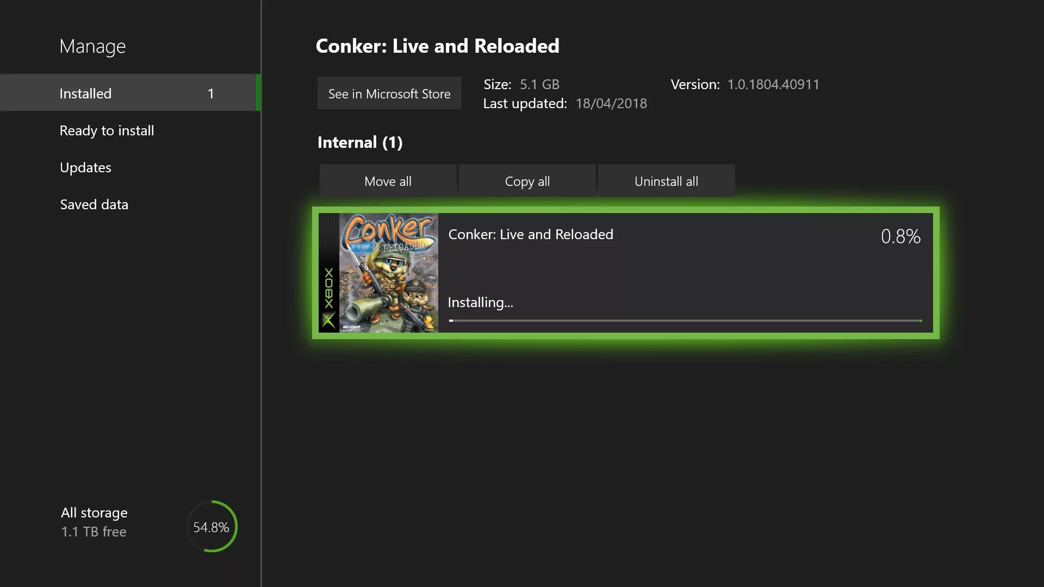This screenshot has width=1044, height=587.
Task: Click the storage usage circle showing 54.8%
Action: tap(212, 527)
